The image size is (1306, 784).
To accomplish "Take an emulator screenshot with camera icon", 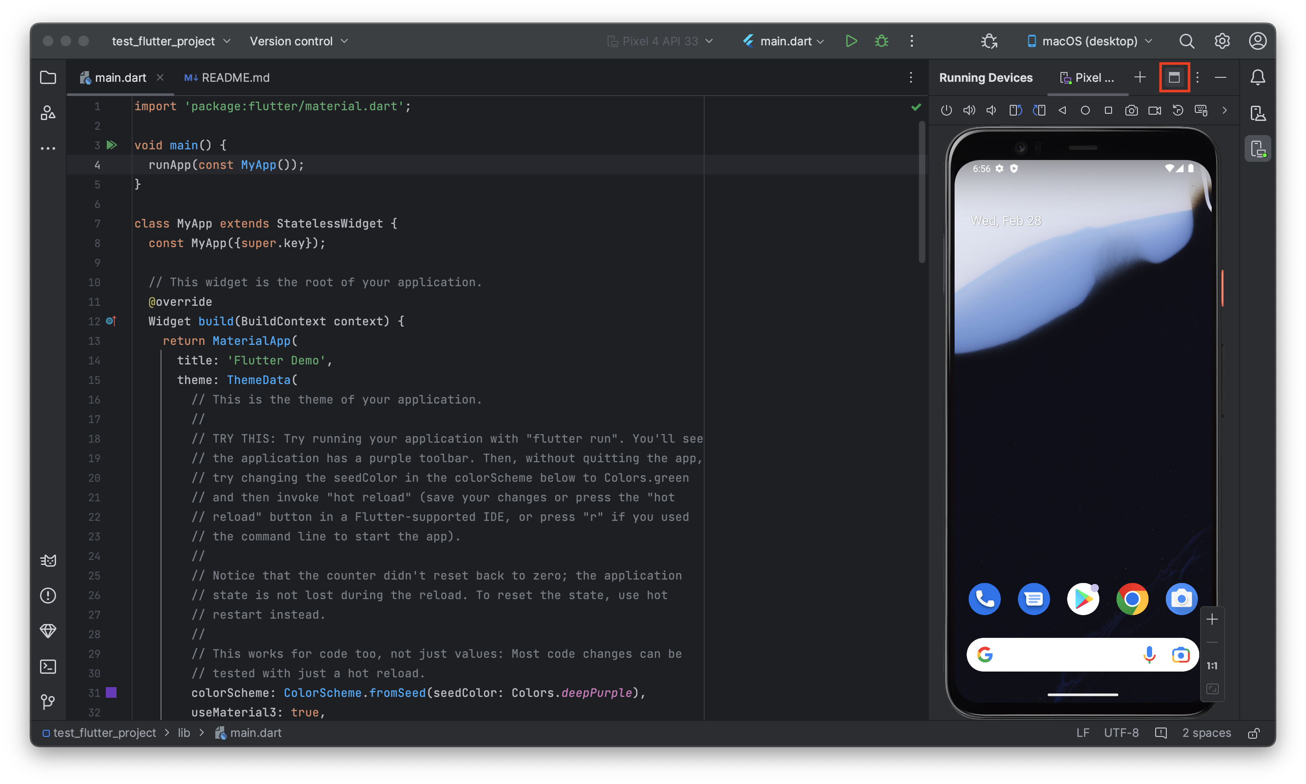I will pos(1131,110).
